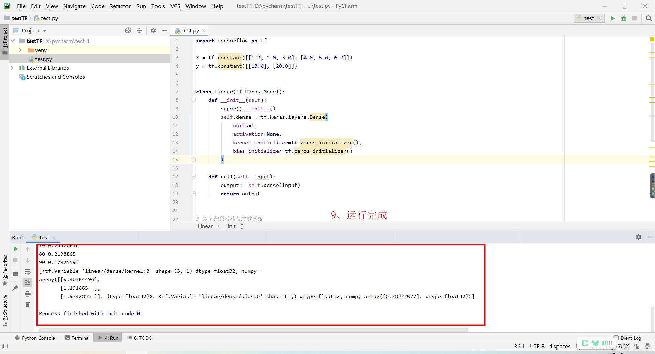
Task: Toggle soft-wrap in Run output
Action: coord(28,272)
